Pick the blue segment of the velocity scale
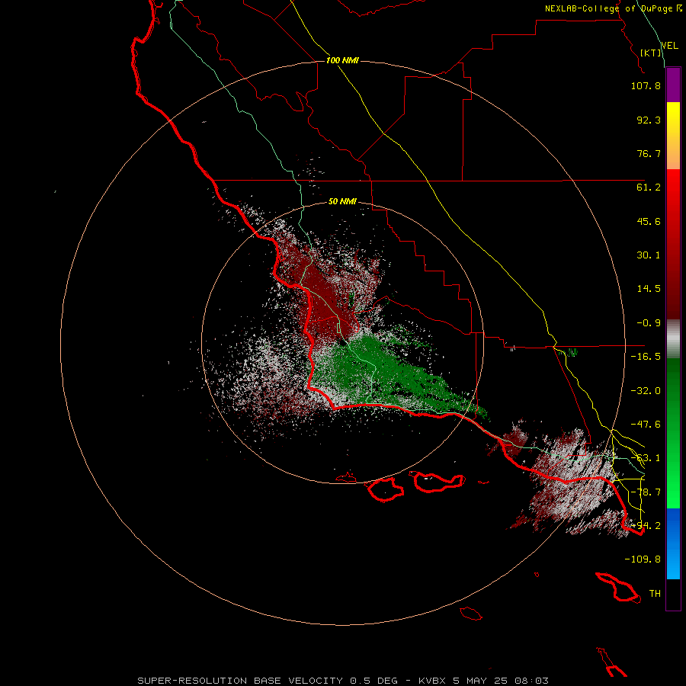 pos(673,543)
